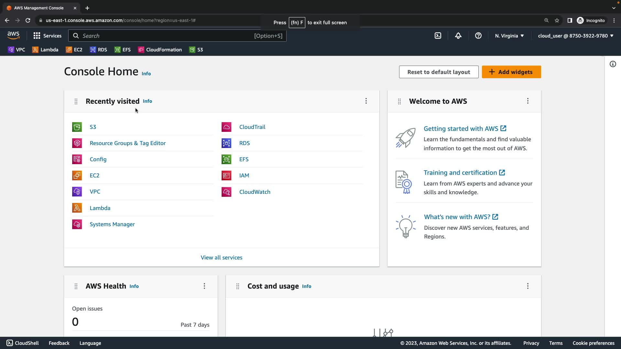The width and height of the screenshot is (621, 349).
Task: Open the Services grid menu
Action: point(47,36)
